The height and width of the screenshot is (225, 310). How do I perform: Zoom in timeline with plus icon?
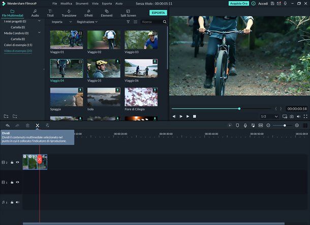297,125
